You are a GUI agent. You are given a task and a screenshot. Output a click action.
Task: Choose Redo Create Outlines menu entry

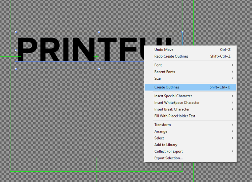click(x=190, y=56)
